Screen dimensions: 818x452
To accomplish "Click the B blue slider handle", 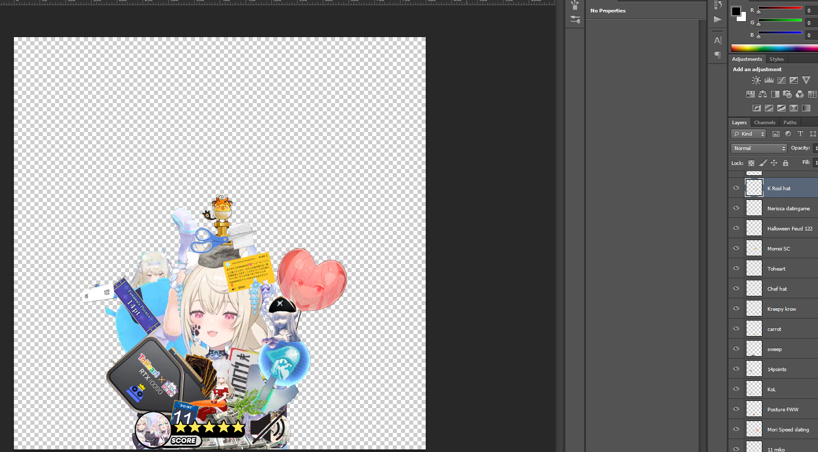I will pos(758,36).
